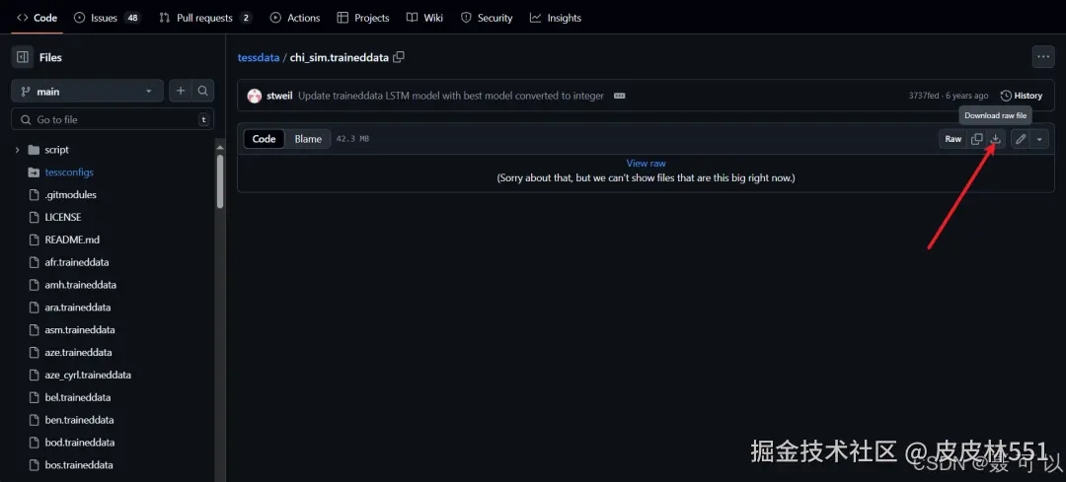Screen dimensions: 1066x482
Task: Open the Issues tab
Action: [107, 18]
